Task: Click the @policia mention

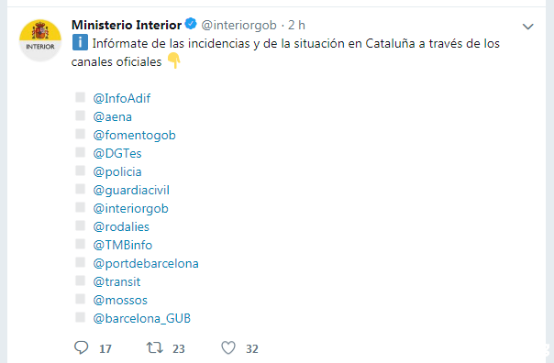Action: tap(117, 172)
